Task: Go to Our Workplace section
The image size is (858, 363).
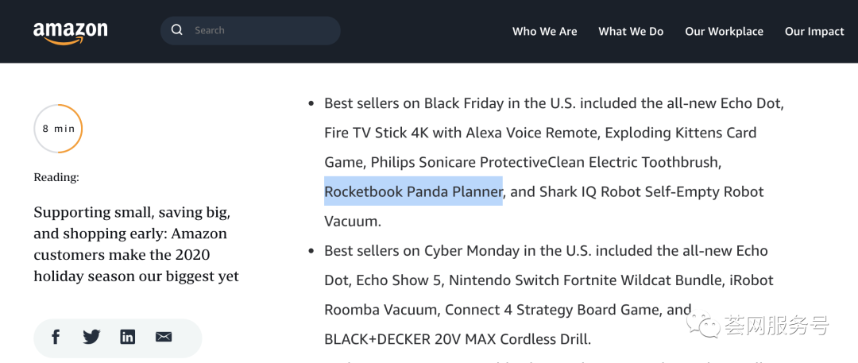Action: (x=724, y=32)
